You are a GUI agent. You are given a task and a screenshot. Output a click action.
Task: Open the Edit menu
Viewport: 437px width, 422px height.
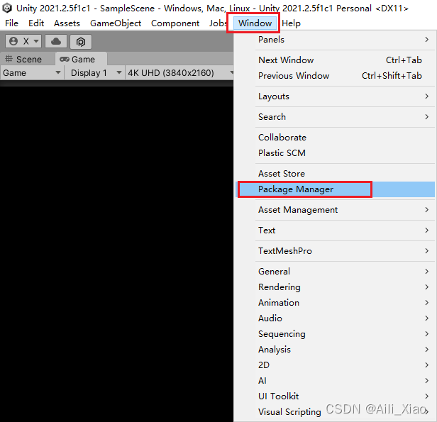pyautogui.click(x=36, y=23)
